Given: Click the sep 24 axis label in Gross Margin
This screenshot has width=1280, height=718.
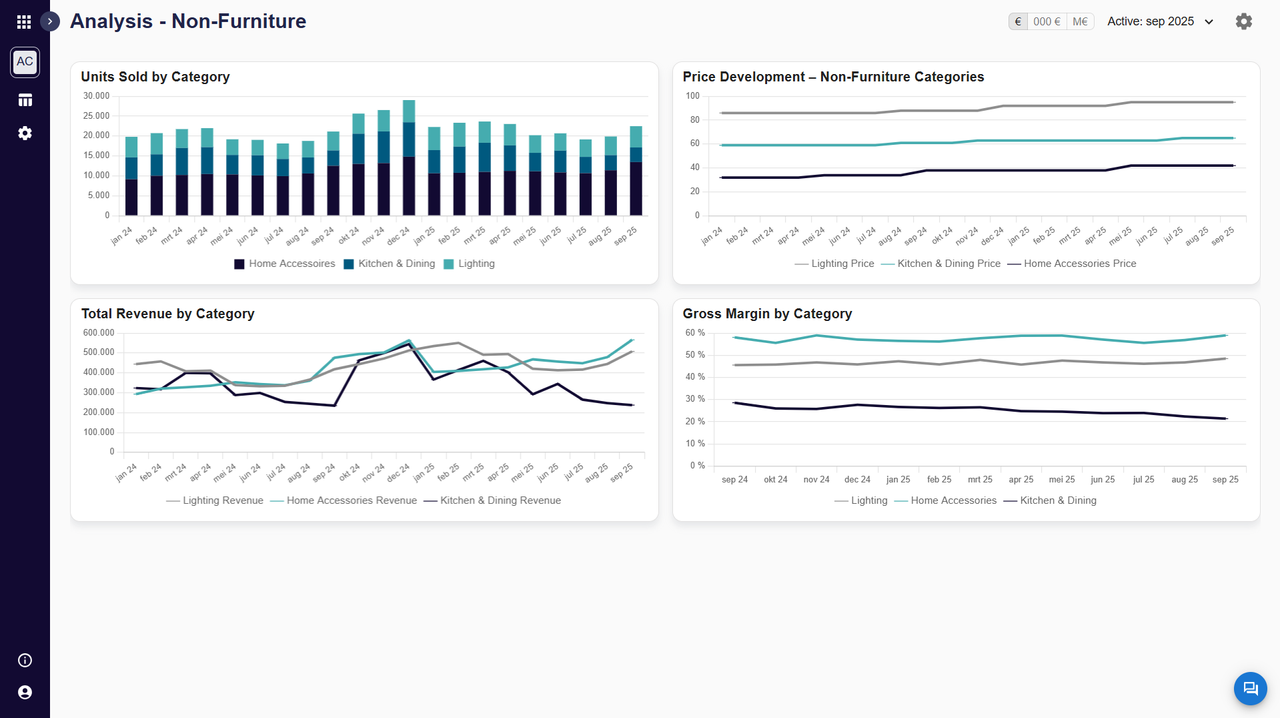Looking at the screenshot, I should (734, 479).
